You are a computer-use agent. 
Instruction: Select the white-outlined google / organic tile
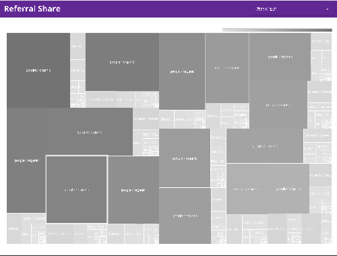coord(77,189)
